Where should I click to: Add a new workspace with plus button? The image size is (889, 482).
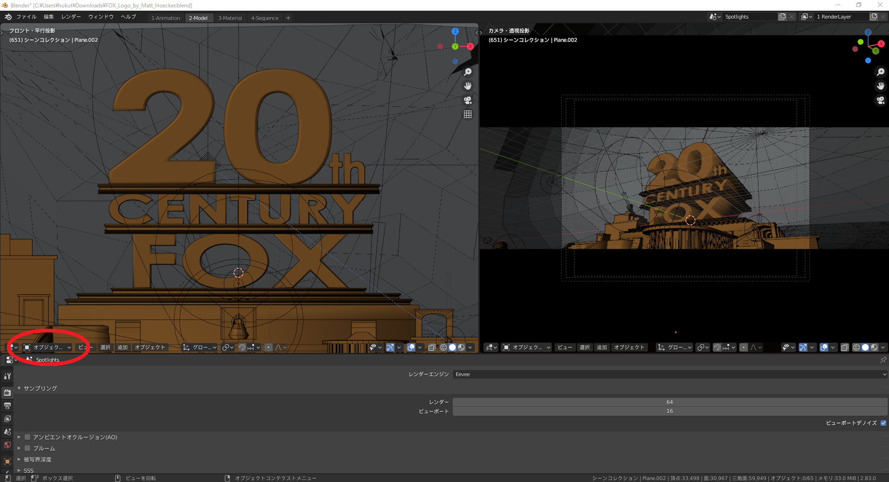[x=288, y=18]
